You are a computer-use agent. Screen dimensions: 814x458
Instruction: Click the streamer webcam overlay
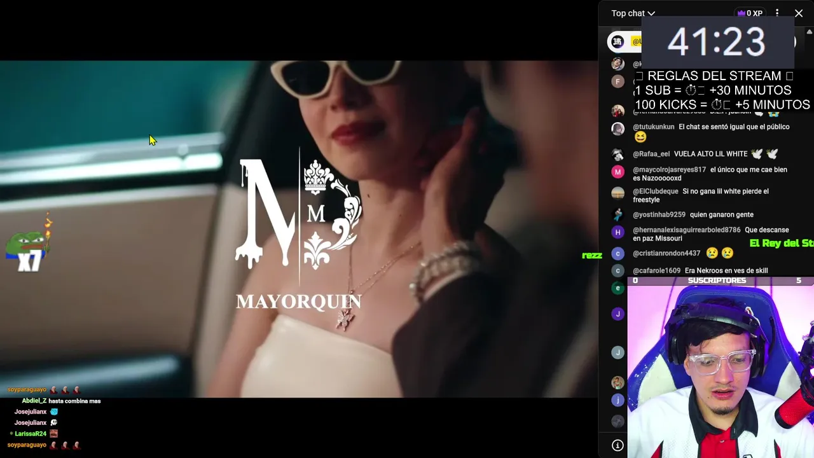point(721,371)
